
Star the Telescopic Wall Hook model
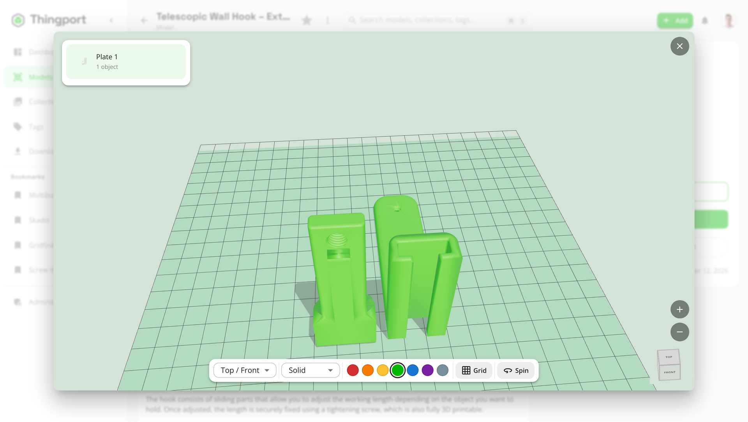coord(307,20)
